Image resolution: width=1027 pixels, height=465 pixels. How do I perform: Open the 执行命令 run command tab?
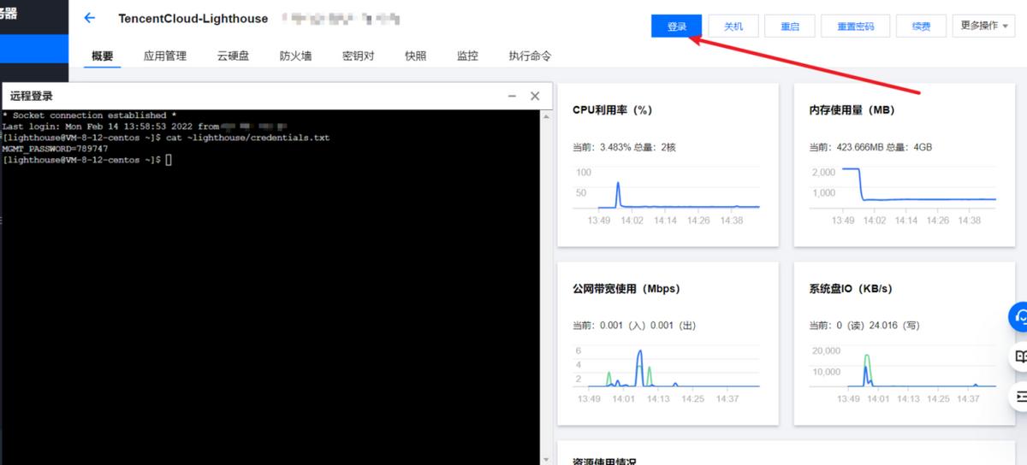click(530, 56)
